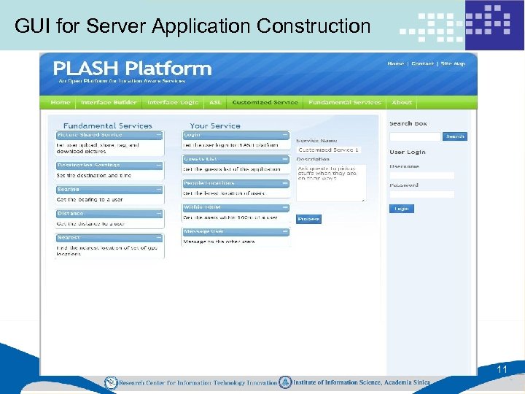Image resolution: width=525 pixels, height=394 pixels.
Task: Collapse the Picture Shared Service panel
Action: coord(159,135)
